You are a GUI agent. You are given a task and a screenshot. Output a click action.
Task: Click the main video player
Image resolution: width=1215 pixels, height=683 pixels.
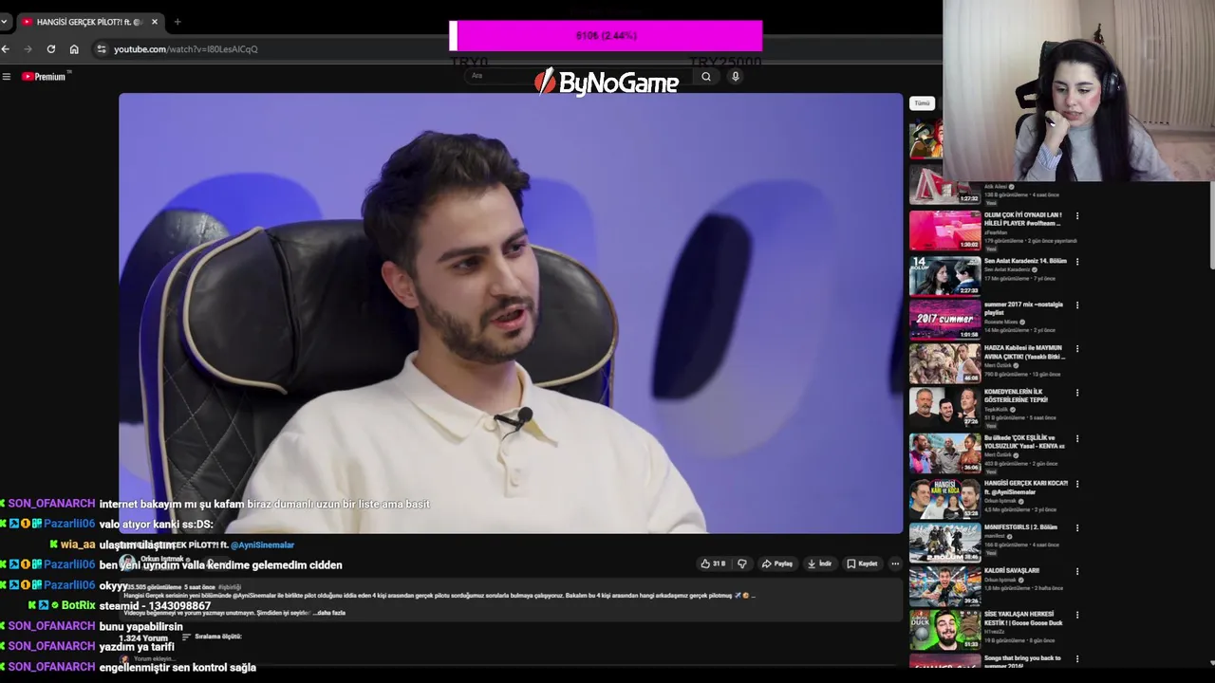pos(511,313)
